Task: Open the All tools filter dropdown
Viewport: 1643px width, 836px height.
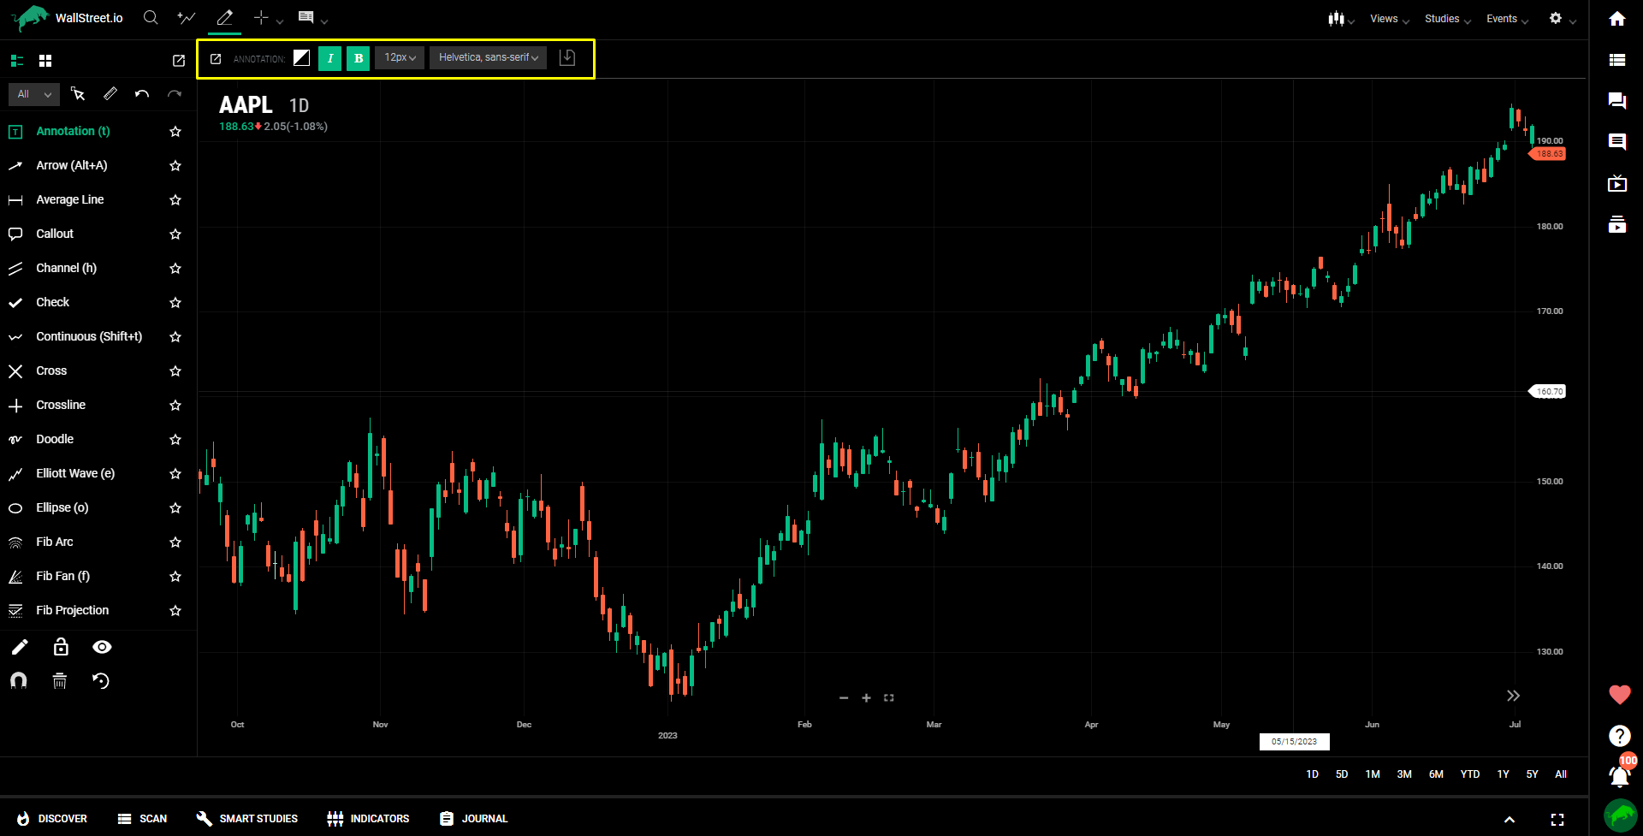Action: point(34,94)
